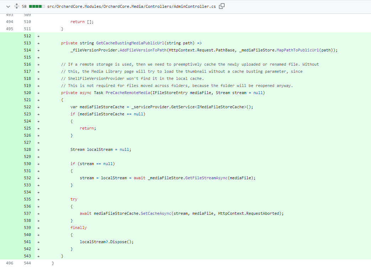Screen dimensions: 371x268
Task: Click the 'return;' statement on line 525
Action: 88,128
